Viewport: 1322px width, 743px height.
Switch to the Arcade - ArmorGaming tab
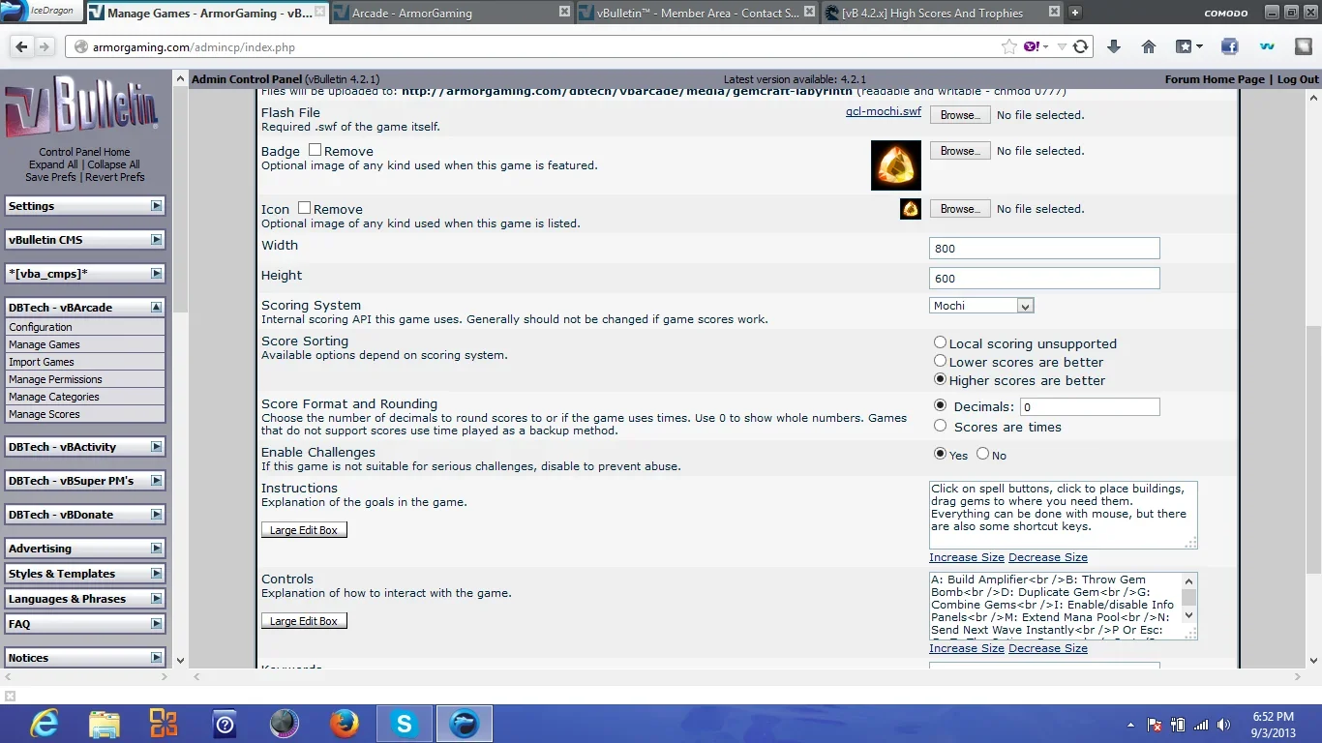[x=451, y=13]
